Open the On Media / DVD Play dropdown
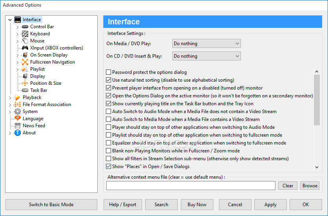This screenshot has width=328, height=216. (206, 44)
